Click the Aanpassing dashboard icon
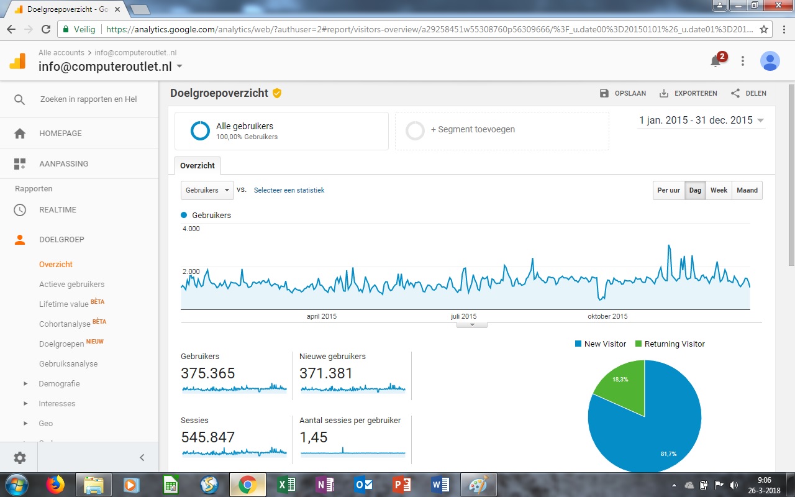Viewport: 795px width, 497px height. [x=20, y=164]
